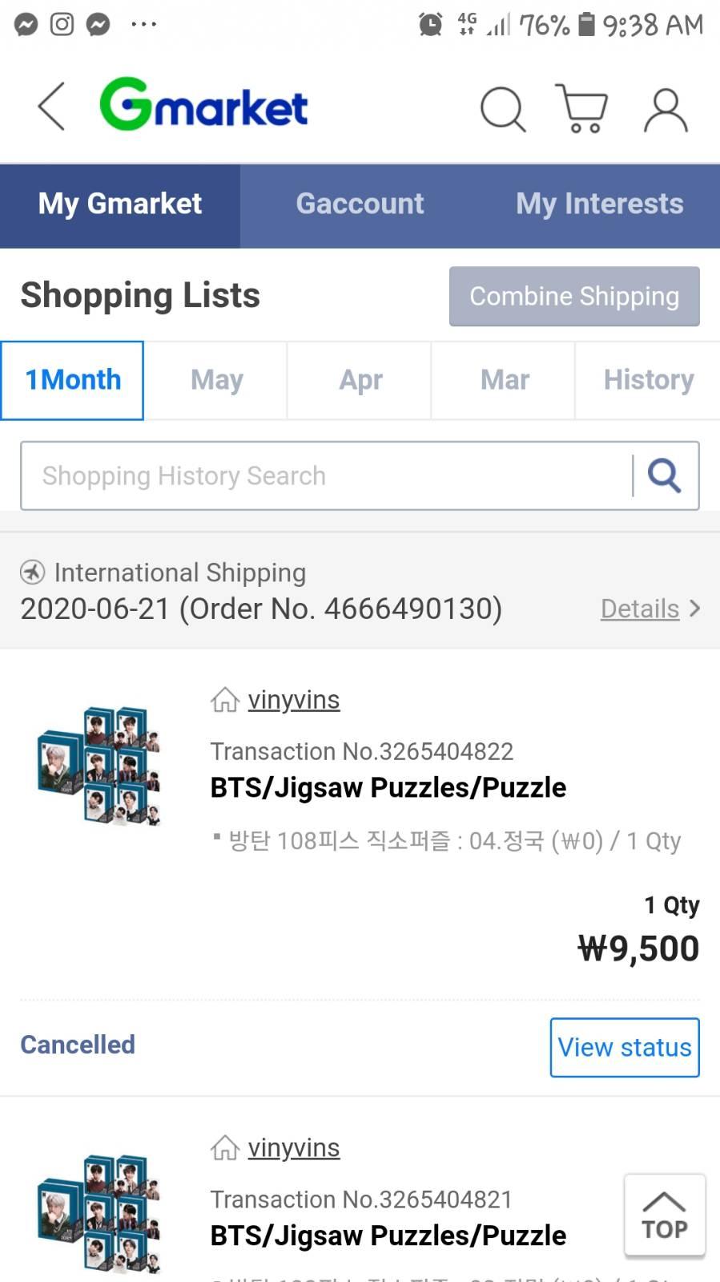The width and height of the screenshot is (720, 1282).
Task: Select the Apr shopping list tab
Action: click(360, 380)
